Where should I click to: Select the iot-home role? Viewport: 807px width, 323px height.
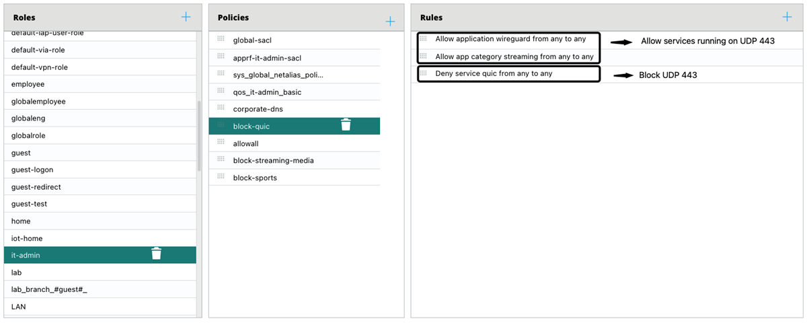click(x=27, y=238)
